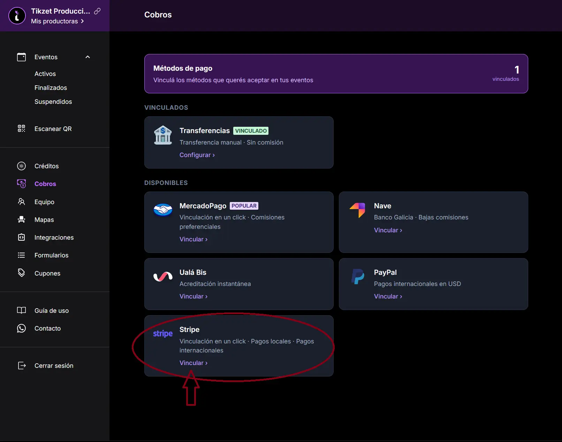Open the Cupones section
The image size is (562, 442).
[x=47, y=273]
